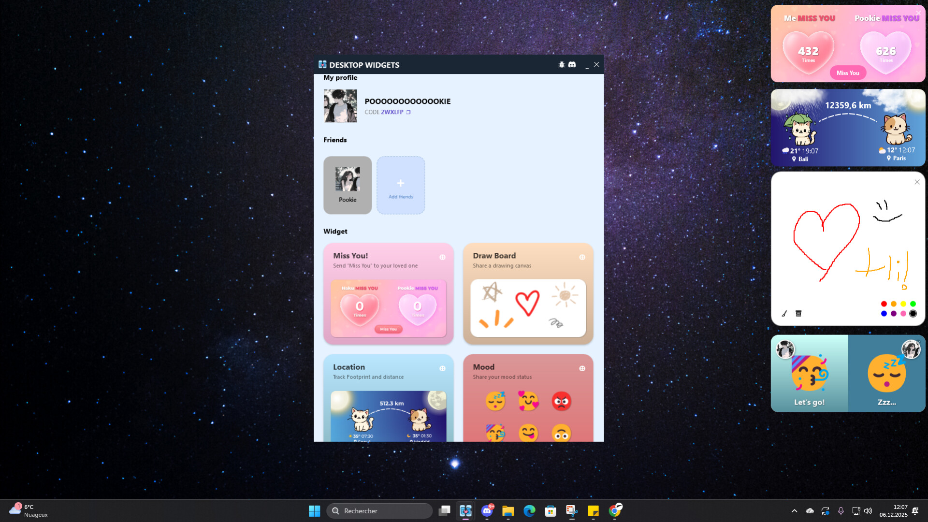928x522 pixels.
Task: Click the bug report icon in the title bar
Action: 561,64
